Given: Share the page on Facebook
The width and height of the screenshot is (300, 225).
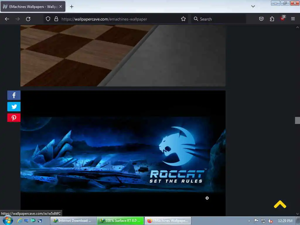Looking at the screenshot, I should click(14, 95).
